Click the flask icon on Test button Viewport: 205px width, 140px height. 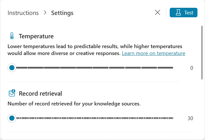click(178, 13)
